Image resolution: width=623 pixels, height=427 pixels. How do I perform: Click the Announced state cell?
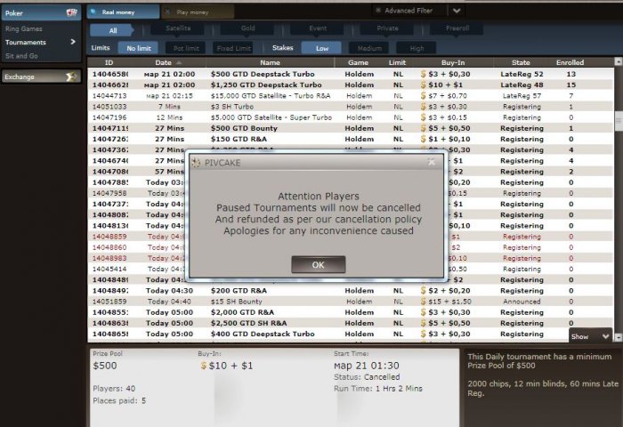click(x=522, y=302)
